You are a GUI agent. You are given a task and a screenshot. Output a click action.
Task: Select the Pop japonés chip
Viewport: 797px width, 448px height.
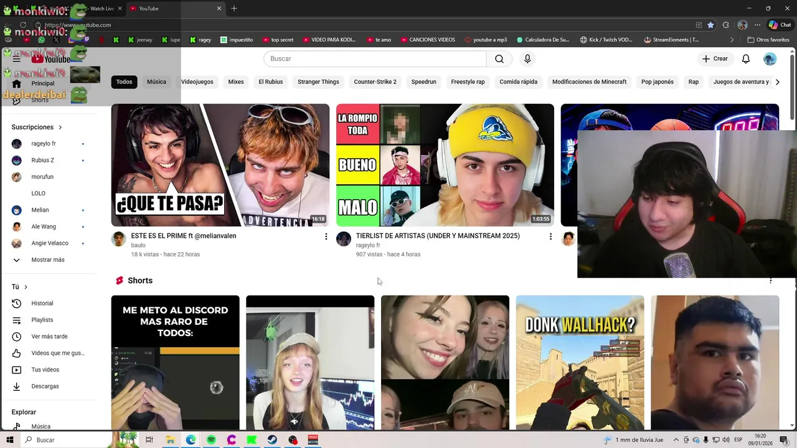click(x=658, y=82)
